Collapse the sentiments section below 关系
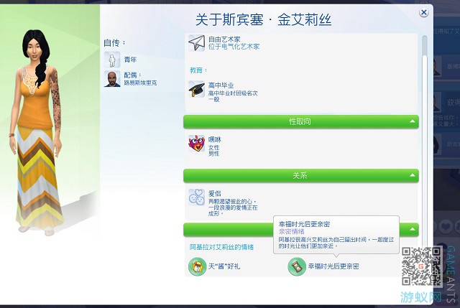This screenshot has height=308, width=460. [x=413, y=230]
